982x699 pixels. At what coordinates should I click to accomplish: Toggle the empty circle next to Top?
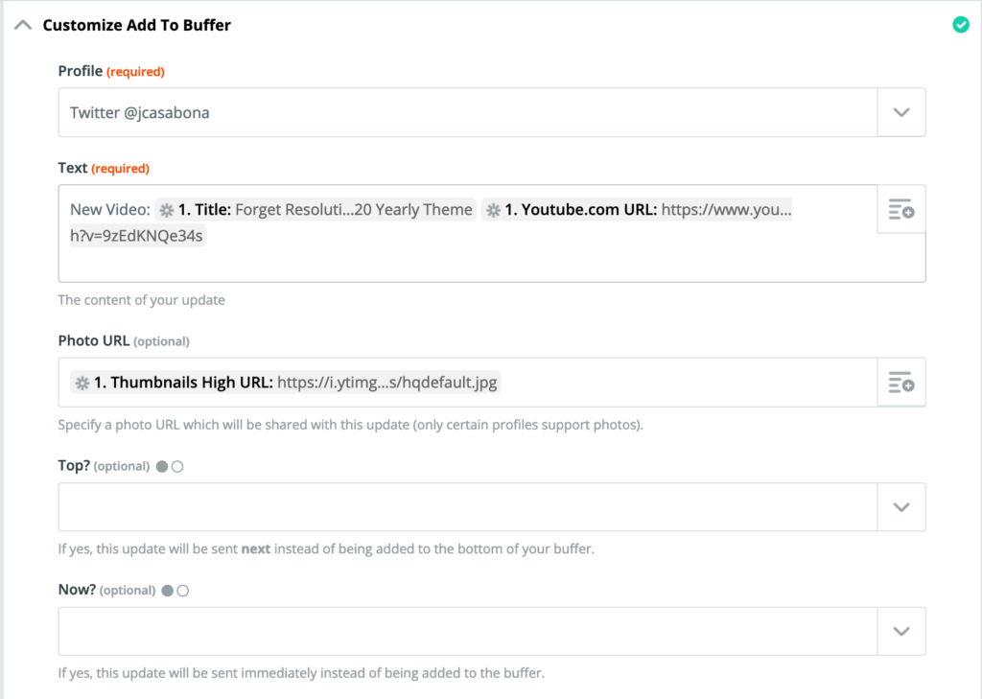tap(177, 467)
